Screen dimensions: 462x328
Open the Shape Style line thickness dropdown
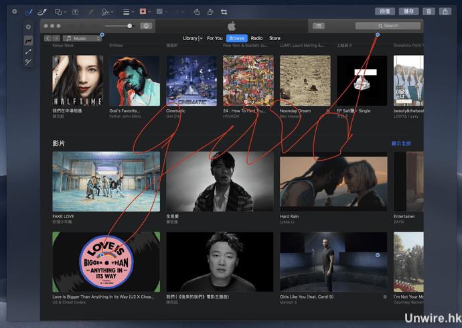point(129,12)
